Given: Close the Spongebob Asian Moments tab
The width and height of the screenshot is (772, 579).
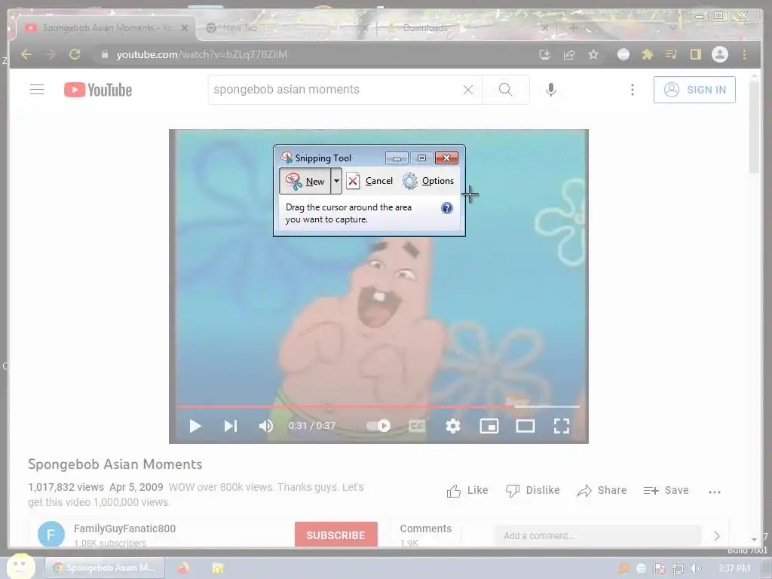Looking at the screenshot, I should click(185, 28).
